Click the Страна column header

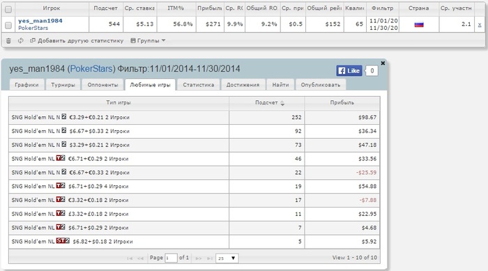[x=419, y=8]
